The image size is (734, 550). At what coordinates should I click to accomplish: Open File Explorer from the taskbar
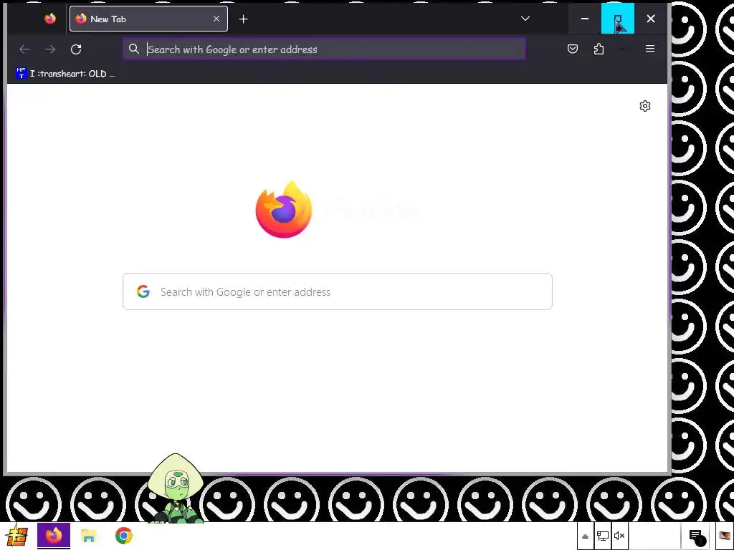click(x=88, y=536)
